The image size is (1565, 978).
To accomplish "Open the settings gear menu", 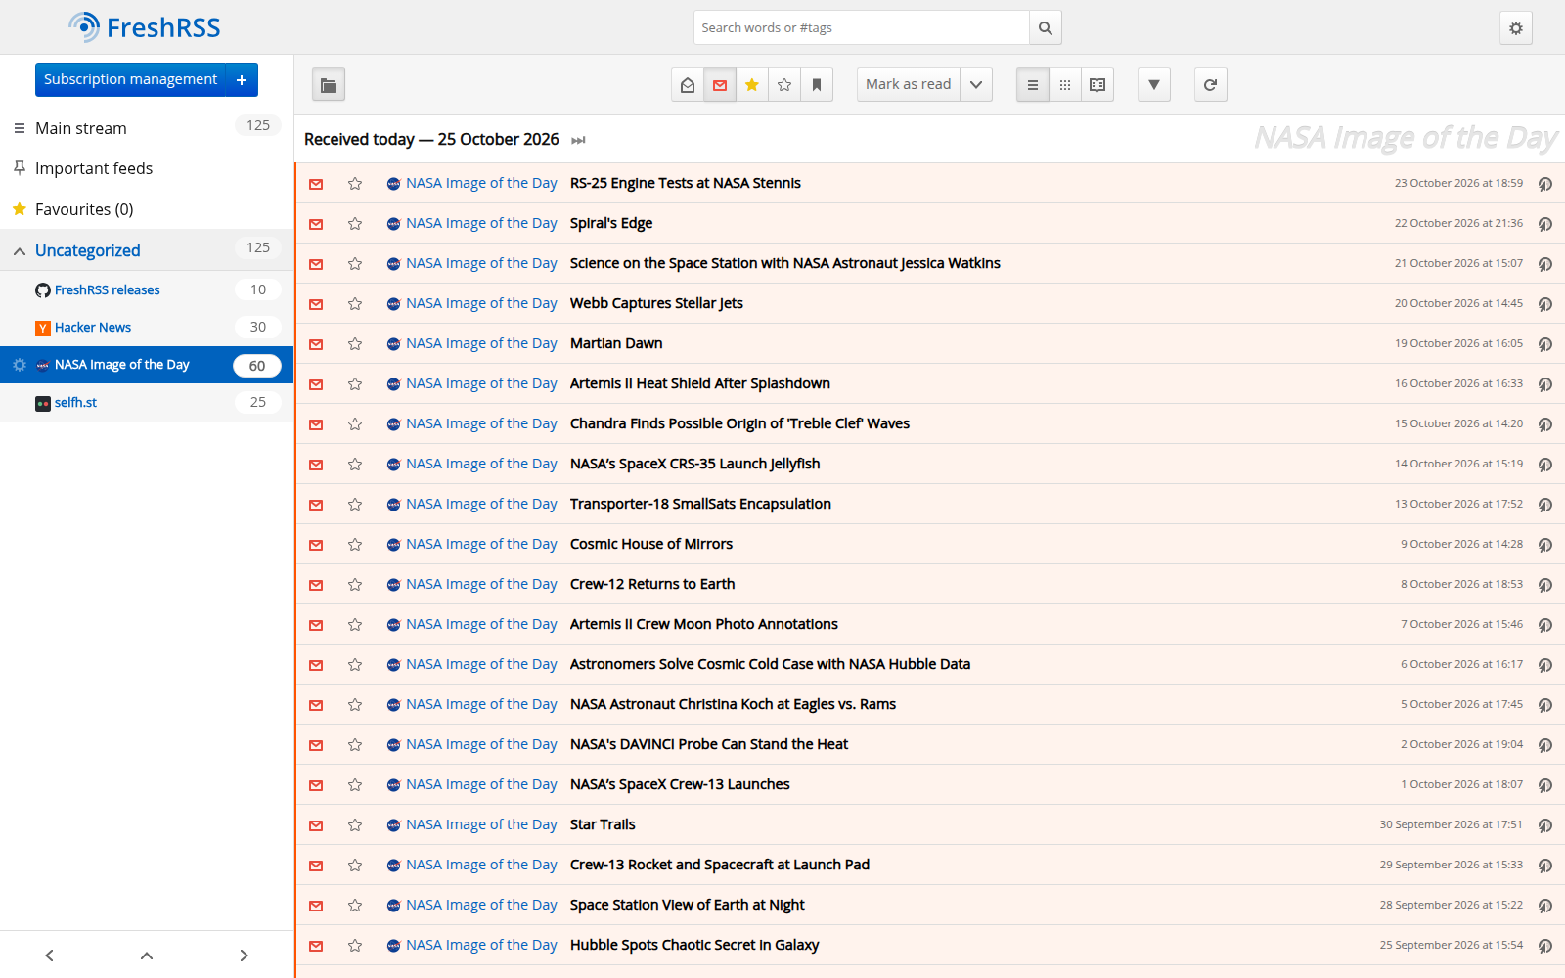I will pos(1515,28).
